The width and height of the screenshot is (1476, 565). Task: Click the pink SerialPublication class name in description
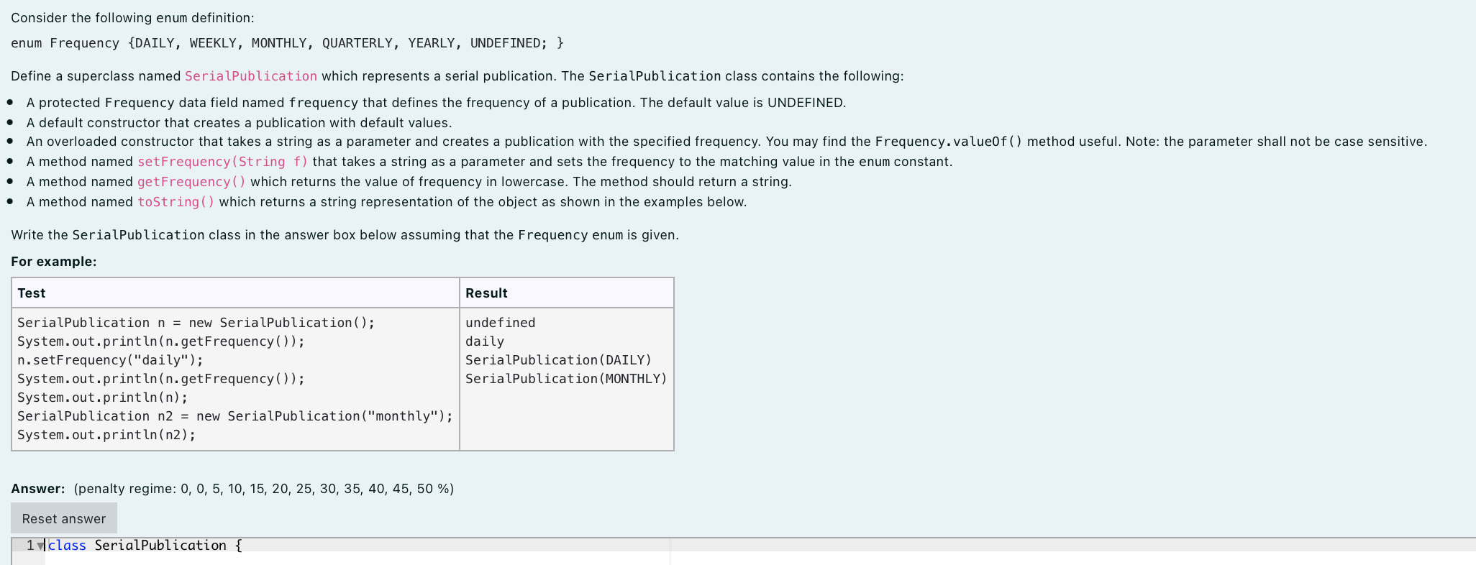251,76
